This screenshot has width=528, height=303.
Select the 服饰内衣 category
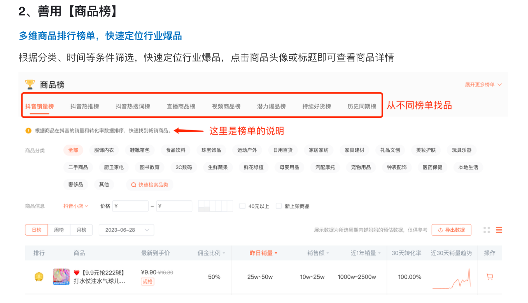pyautogui.click(x=104, y=150)
